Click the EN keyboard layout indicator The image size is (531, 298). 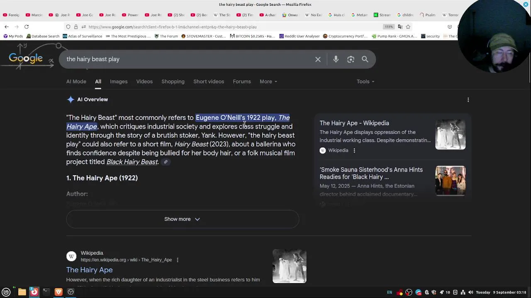pos(390,292)
